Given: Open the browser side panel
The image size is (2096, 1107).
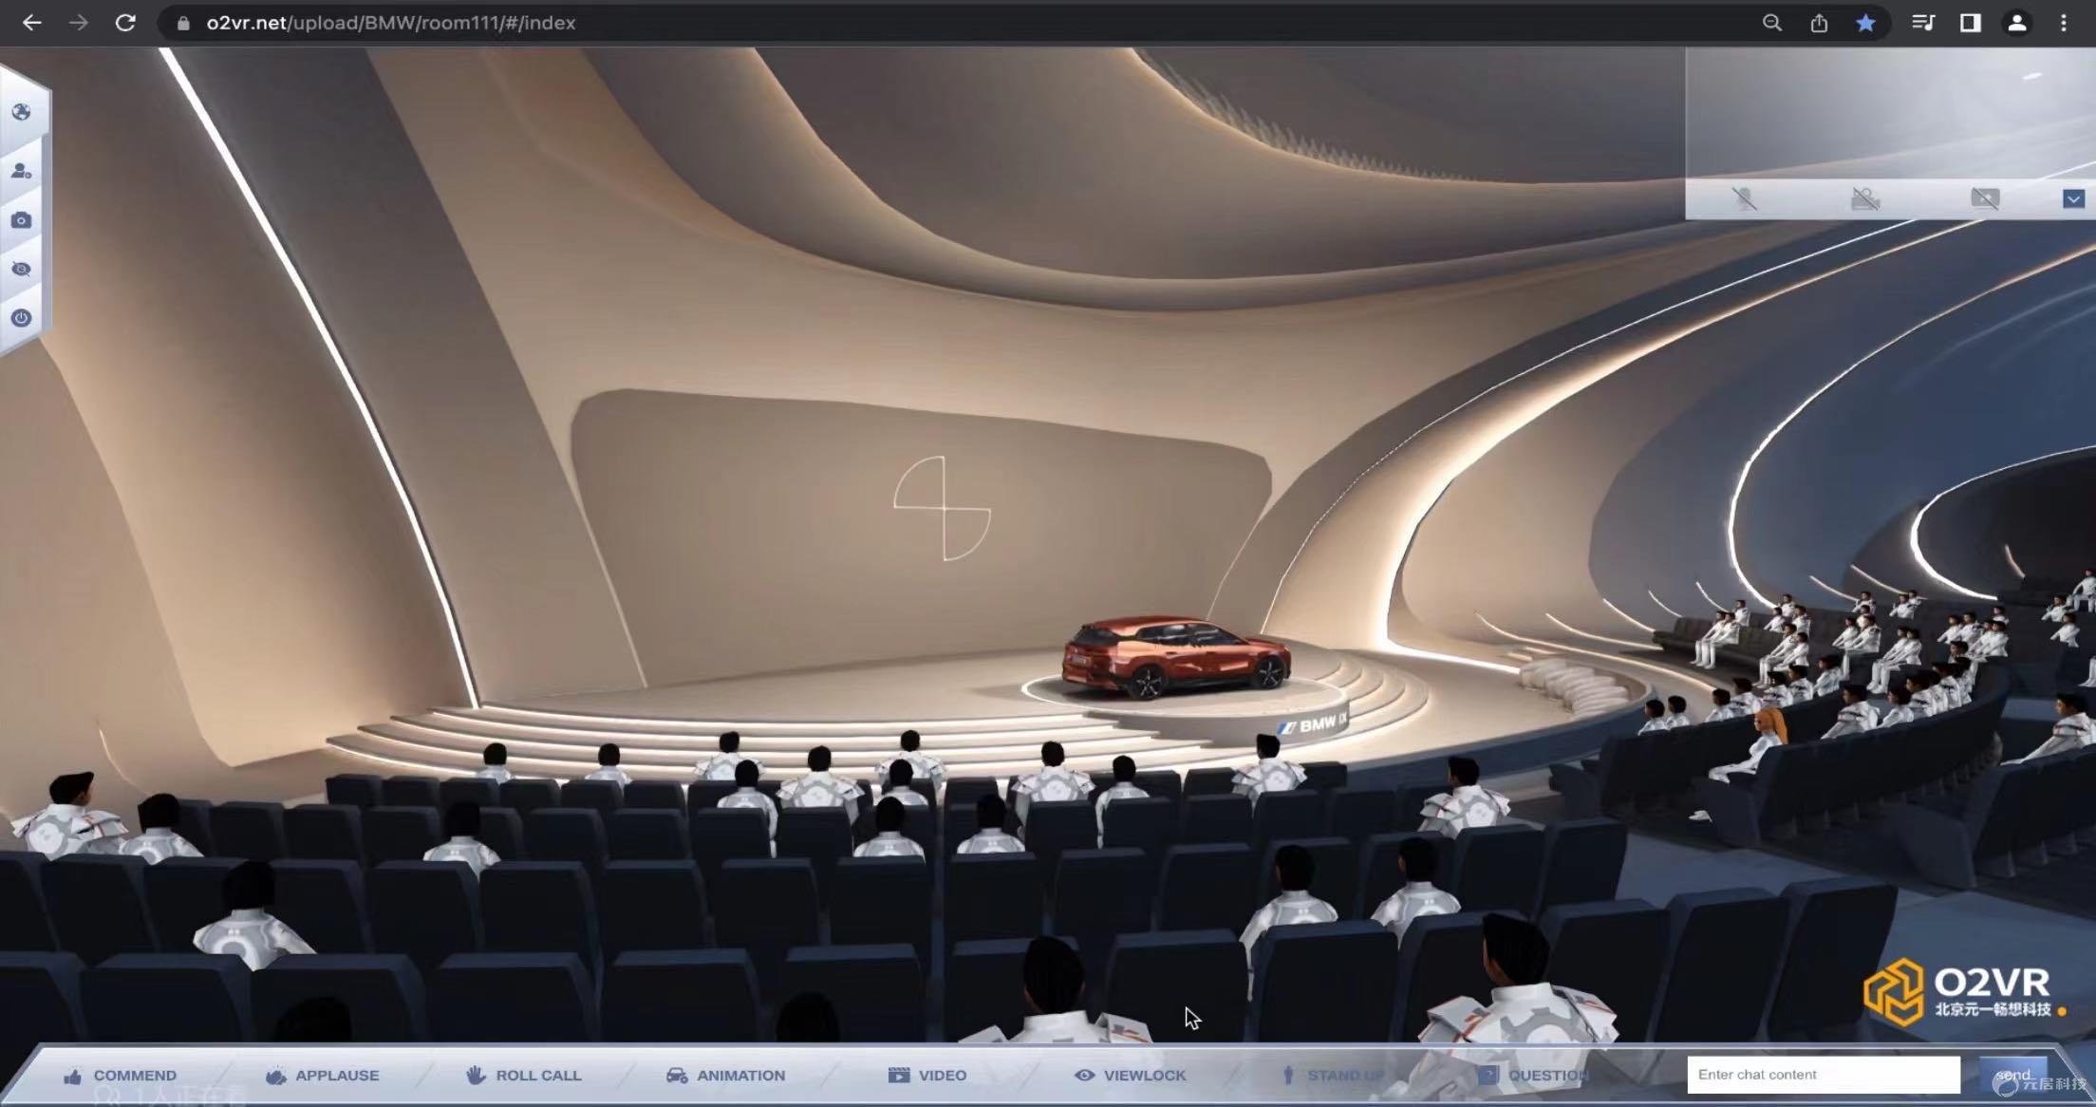Looking at the screenshot, I should pos(1971,23).
